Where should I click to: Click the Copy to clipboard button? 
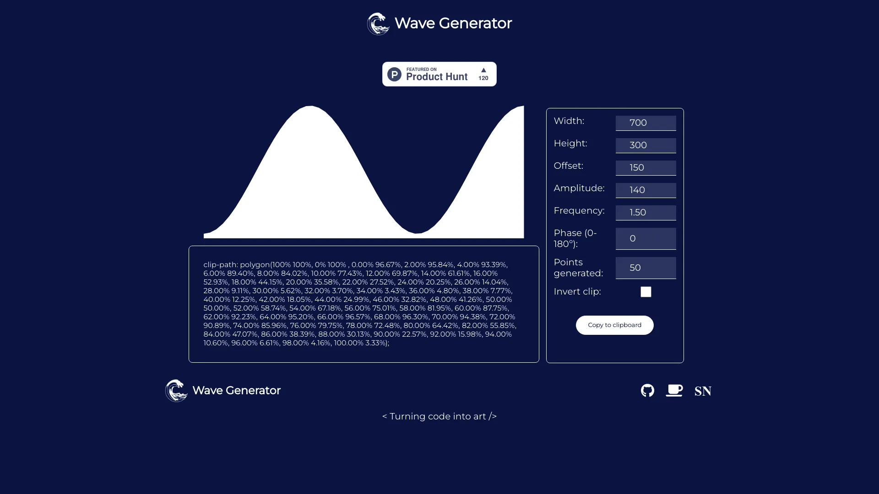(x=614, y=325)
